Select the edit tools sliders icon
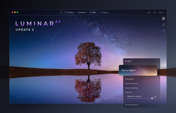 click(163, 19)
